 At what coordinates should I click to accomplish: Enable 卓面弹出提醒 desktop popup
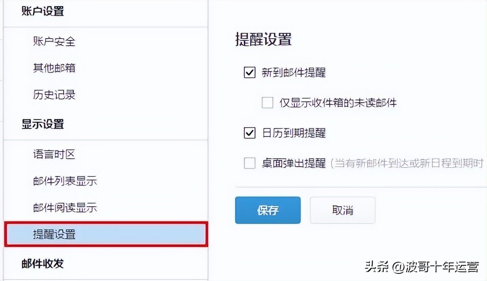click(249, 163)
